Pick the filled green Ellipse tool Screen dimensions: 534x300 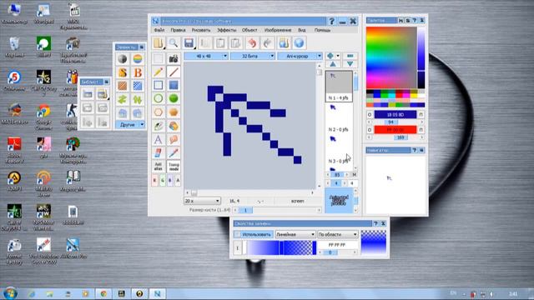click(174, 98)
